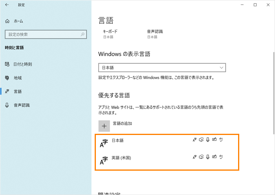
Task: Click the 音声認識 microphone icon in sidebar
Action: (x=7, y=105)
